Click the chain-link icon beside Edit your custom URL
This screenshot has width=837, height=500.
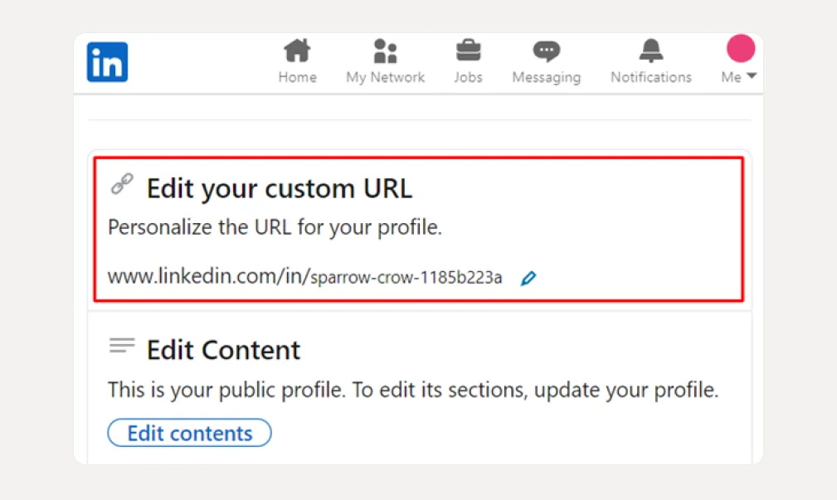click(122, 184)
